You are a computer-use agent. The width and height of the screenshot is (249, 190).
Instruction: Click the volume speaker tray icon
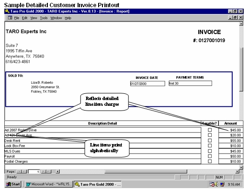tap(216, 184)
